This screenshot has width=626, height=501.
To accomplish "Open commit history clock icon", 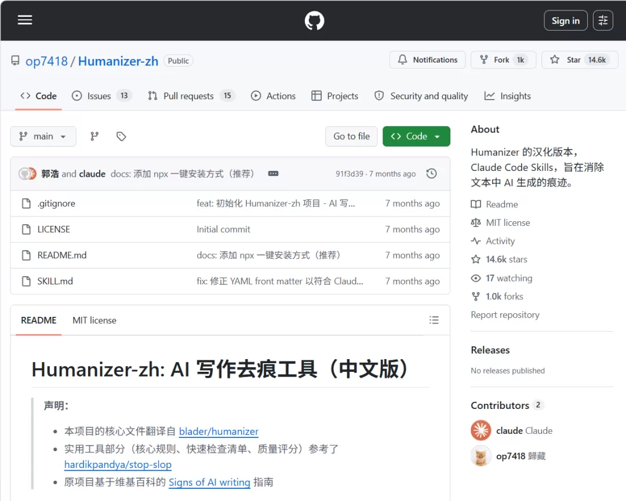I will [x=432, y=174].
